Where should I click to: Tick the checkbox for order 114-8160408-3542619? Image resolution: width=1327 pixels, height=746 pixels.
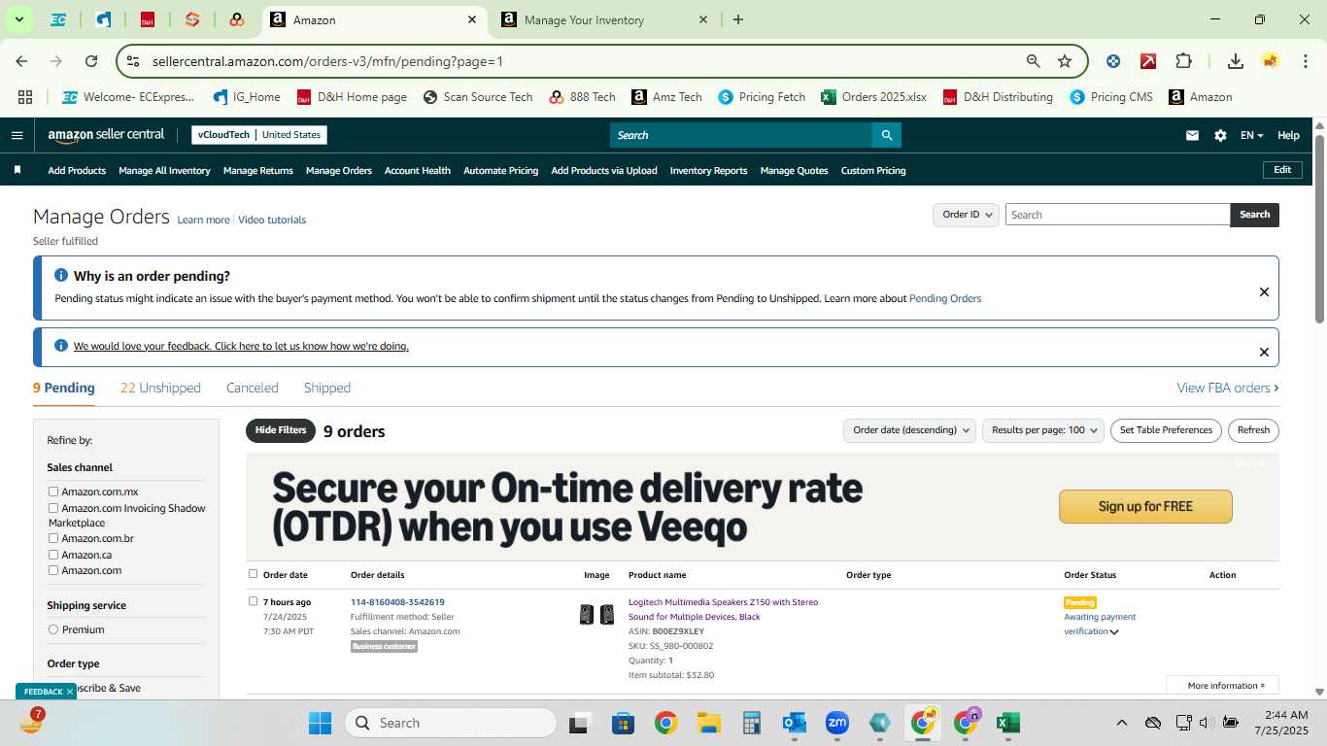[254, 601]
